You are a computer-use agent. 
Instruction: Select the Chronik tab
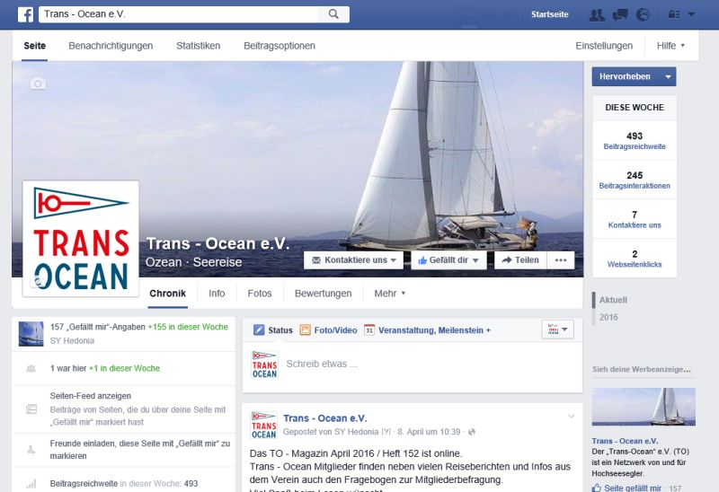click(168, 294)
